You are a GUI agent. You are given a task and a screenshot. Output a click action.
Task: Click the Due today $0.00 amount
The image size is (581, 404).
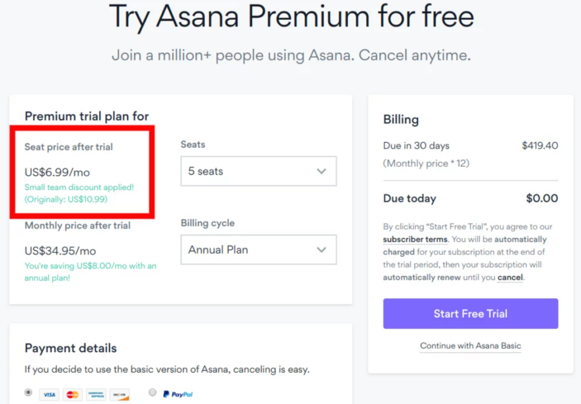click(542, 198)
